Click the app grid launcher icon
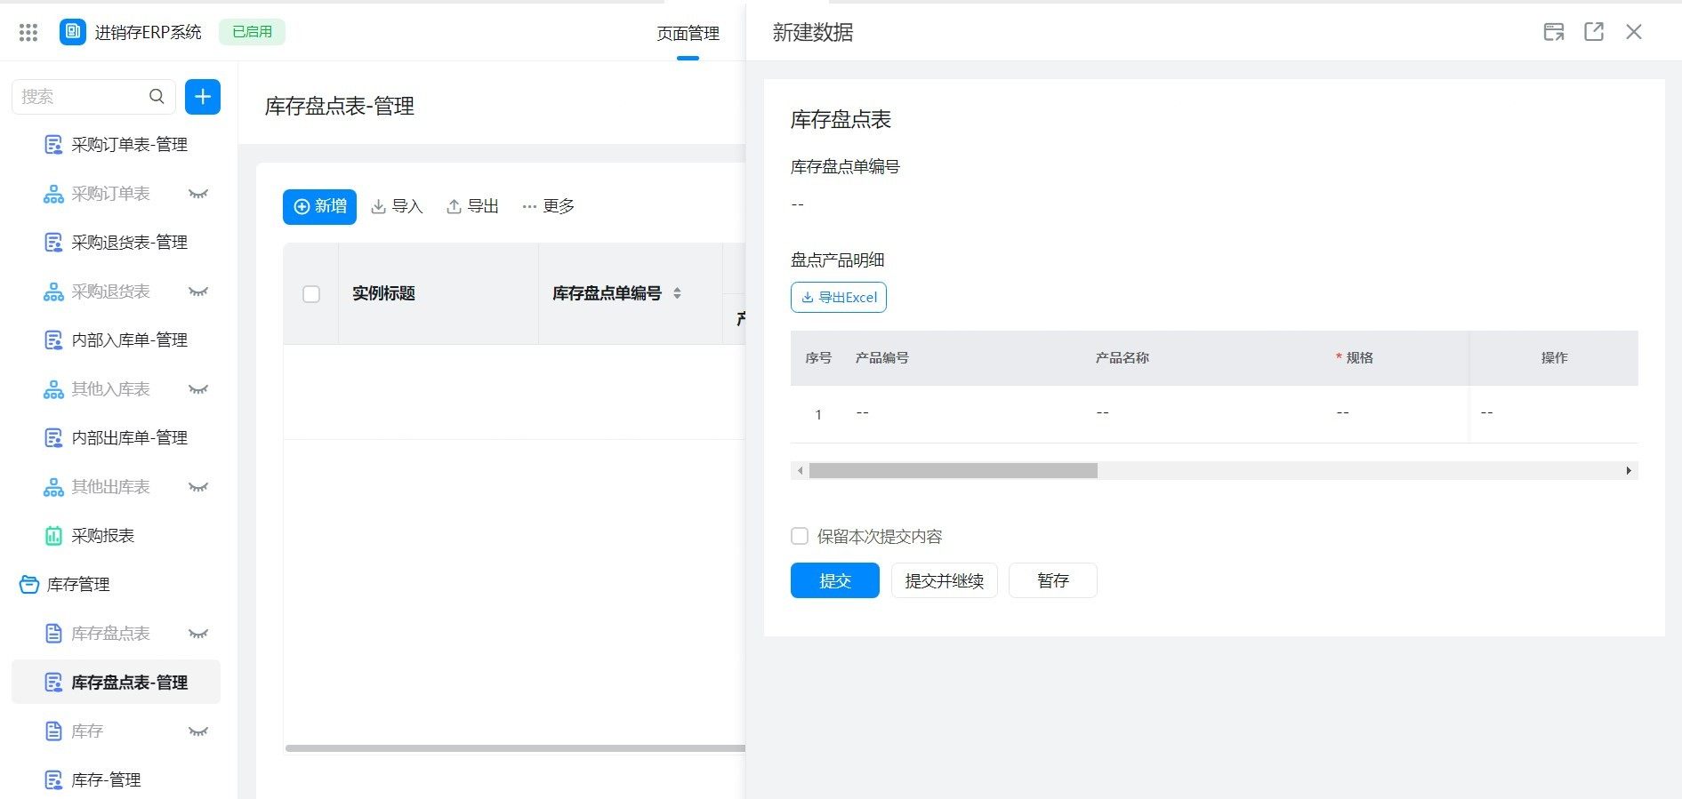 (28, 33)
